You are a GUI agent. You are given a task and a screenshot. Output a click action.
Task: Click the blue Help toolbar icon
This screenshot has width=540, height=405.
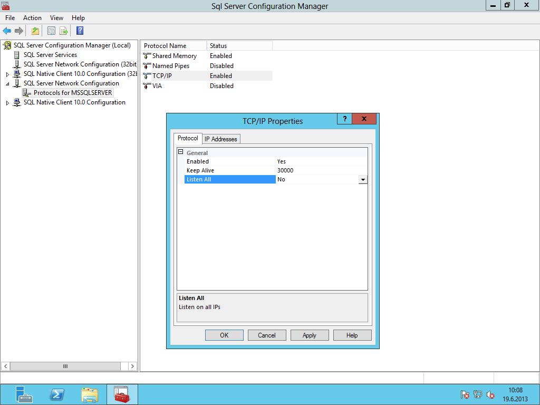(x=80, y=31)
